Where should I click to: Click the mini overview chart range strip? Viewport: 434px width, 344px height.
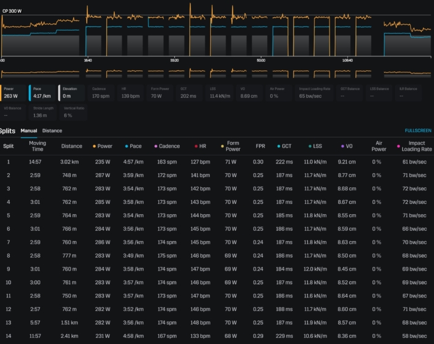tap(217, 73)
